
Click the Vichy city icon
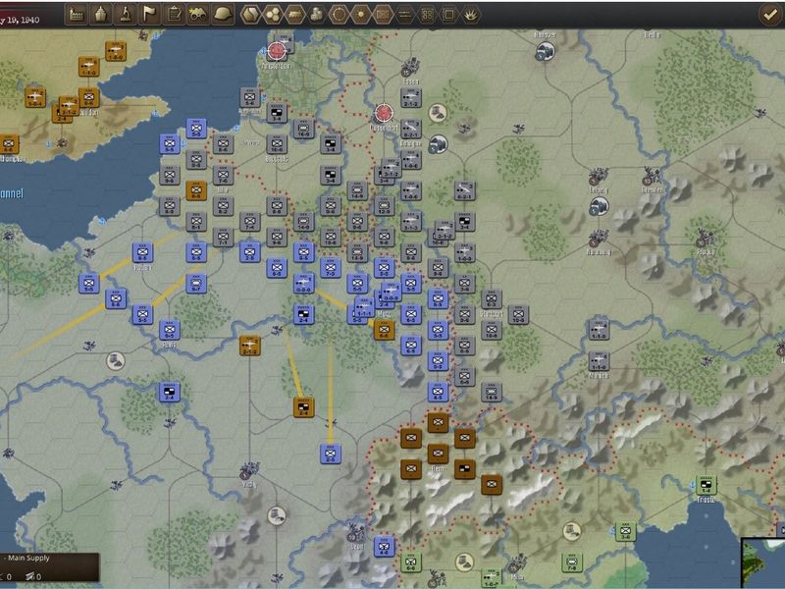coord(249,471)
